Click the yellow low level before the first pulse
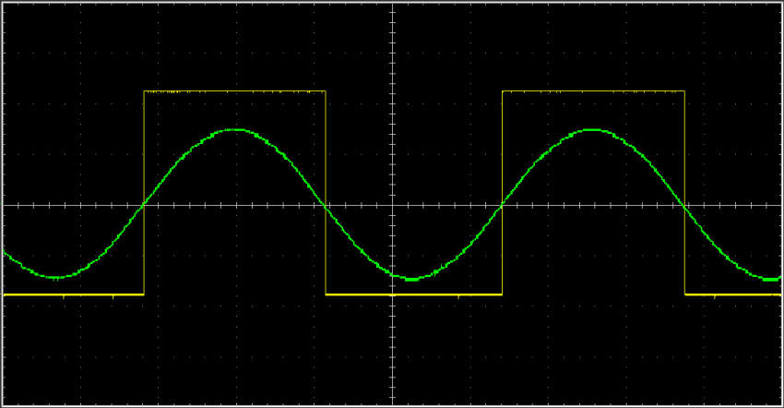 click(74, 294)
